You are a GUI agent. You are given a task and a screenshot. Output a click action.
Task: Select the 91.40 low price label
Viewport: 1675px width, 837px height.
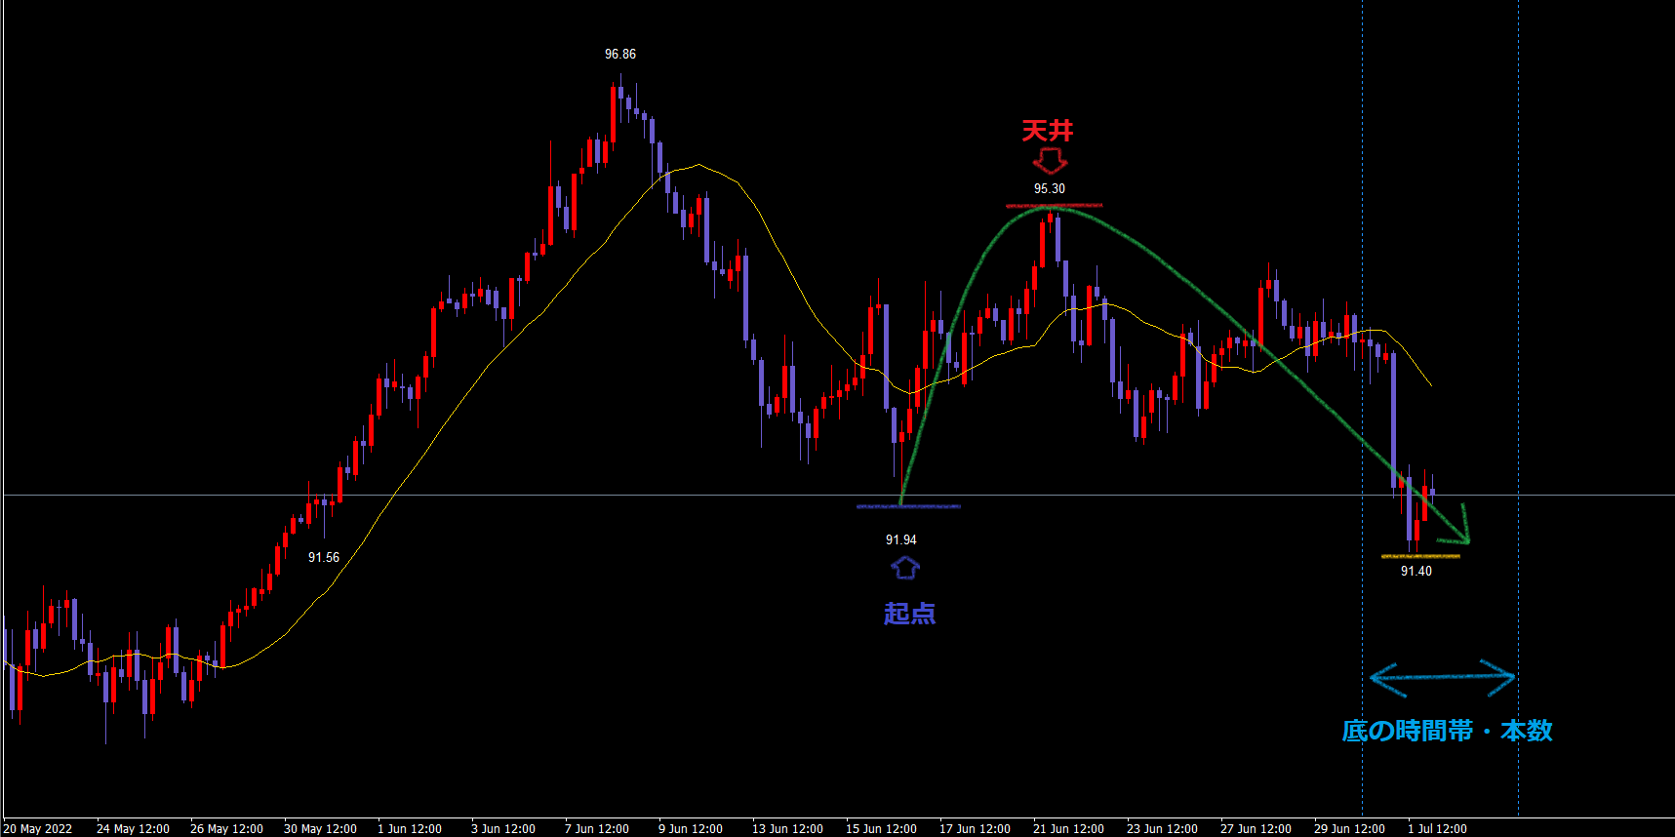click(x=1416, y=572)
